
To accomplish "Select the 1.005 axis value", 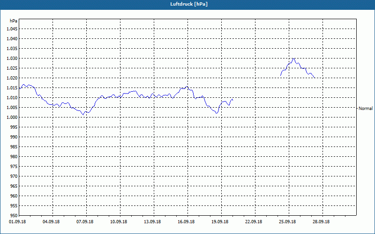I will [x=12, y=108].
